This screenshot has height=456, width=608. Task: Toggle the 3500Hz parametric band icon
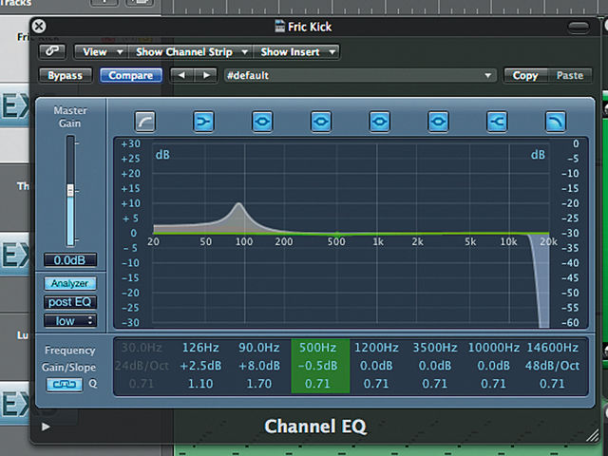pyautogui.click(x=438, y=122)
